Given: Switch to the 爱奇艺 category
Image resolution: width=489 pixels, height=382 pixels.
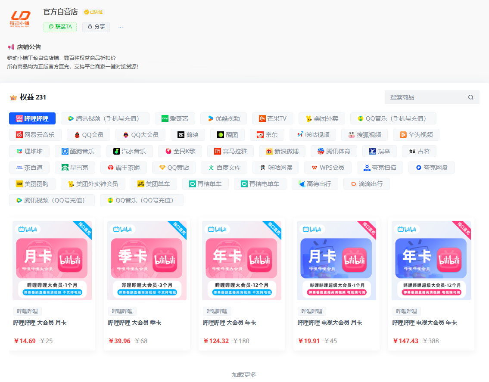Looking at the screenshot, I should point(175,118).
